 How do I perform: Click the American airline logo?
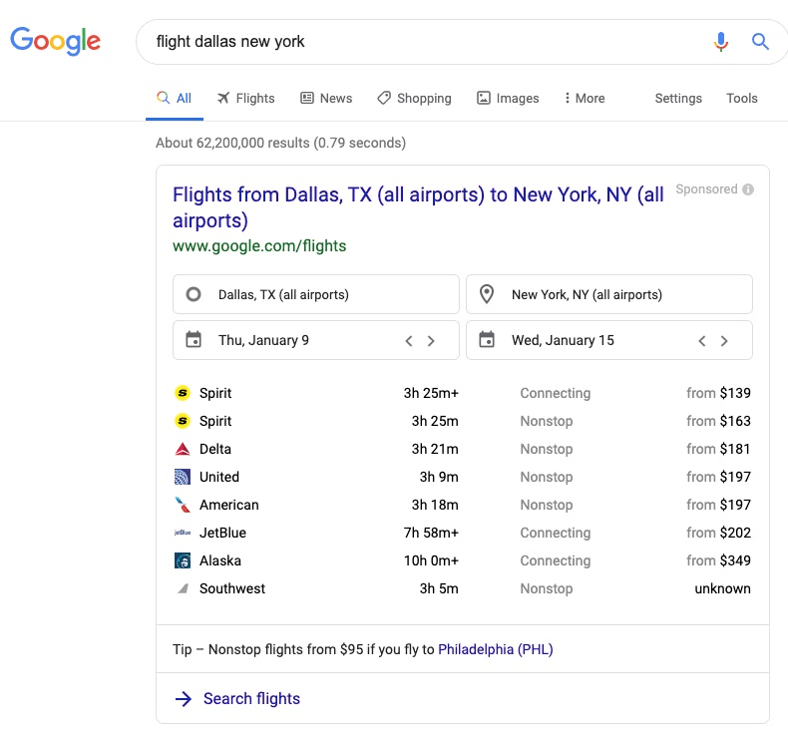[x=183, y=505]
